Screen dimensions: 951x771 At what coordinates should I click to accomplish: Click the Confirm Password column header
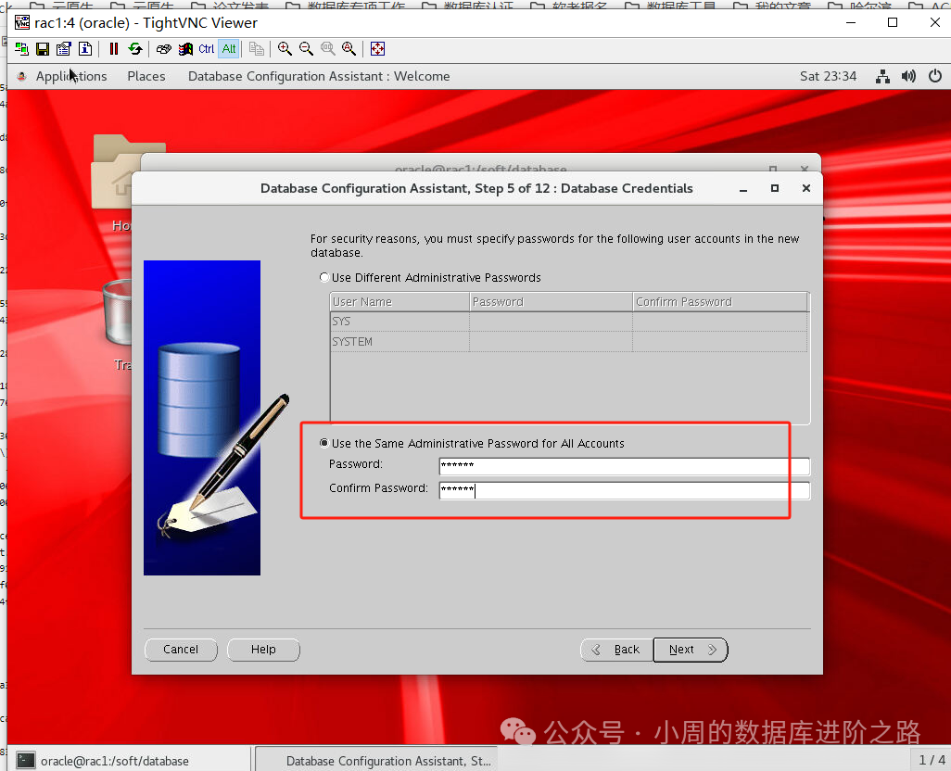pos(720,302)
